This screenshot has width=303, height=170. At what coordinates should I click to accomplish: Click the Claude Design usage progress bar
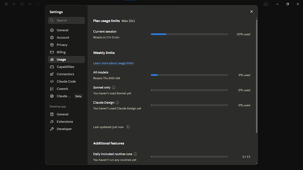coord(189,105)
